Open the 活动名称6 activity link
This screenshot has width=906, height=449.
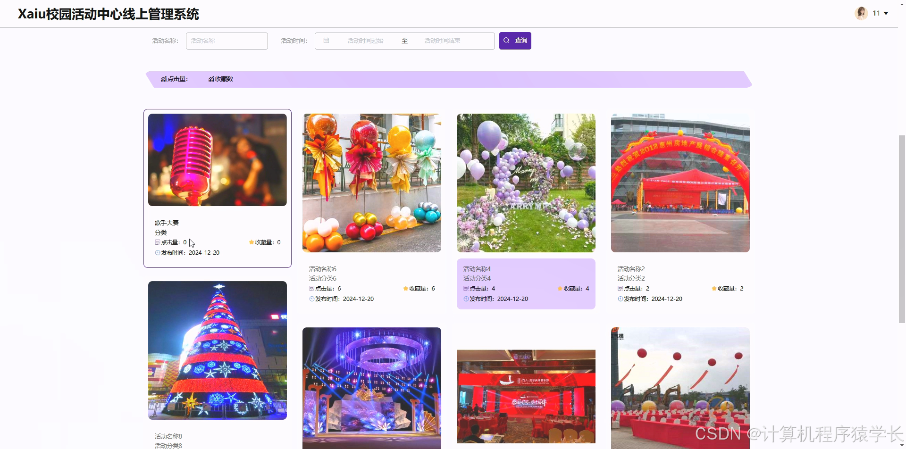point(322,268)
